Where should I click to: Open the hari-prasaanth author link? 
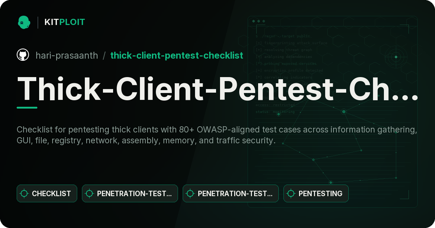pos(67,55)
